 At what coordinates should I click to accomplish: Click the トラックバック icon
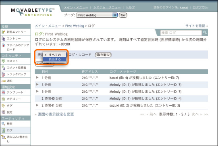(3, 74)
